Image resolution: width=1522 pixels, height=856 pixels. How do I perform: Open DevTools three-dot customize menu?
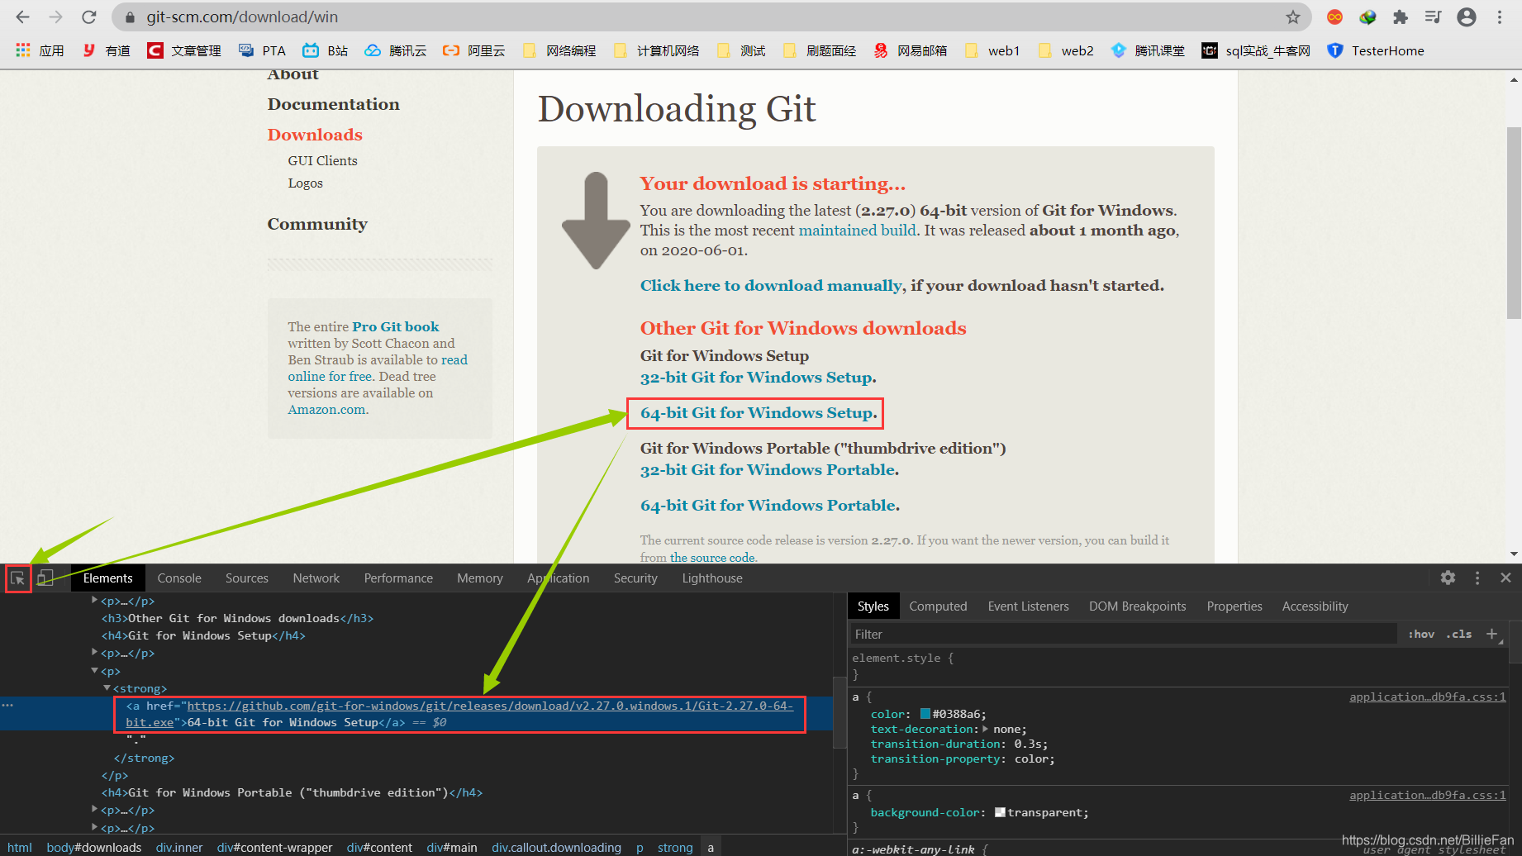coord(1477,578)
